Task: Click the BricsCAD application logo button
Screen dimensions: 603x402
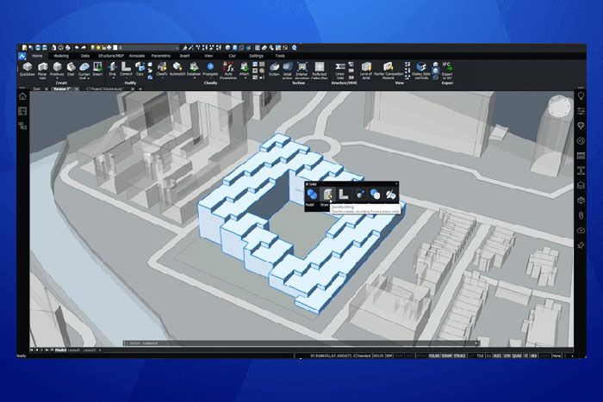Action: point(22,56)
